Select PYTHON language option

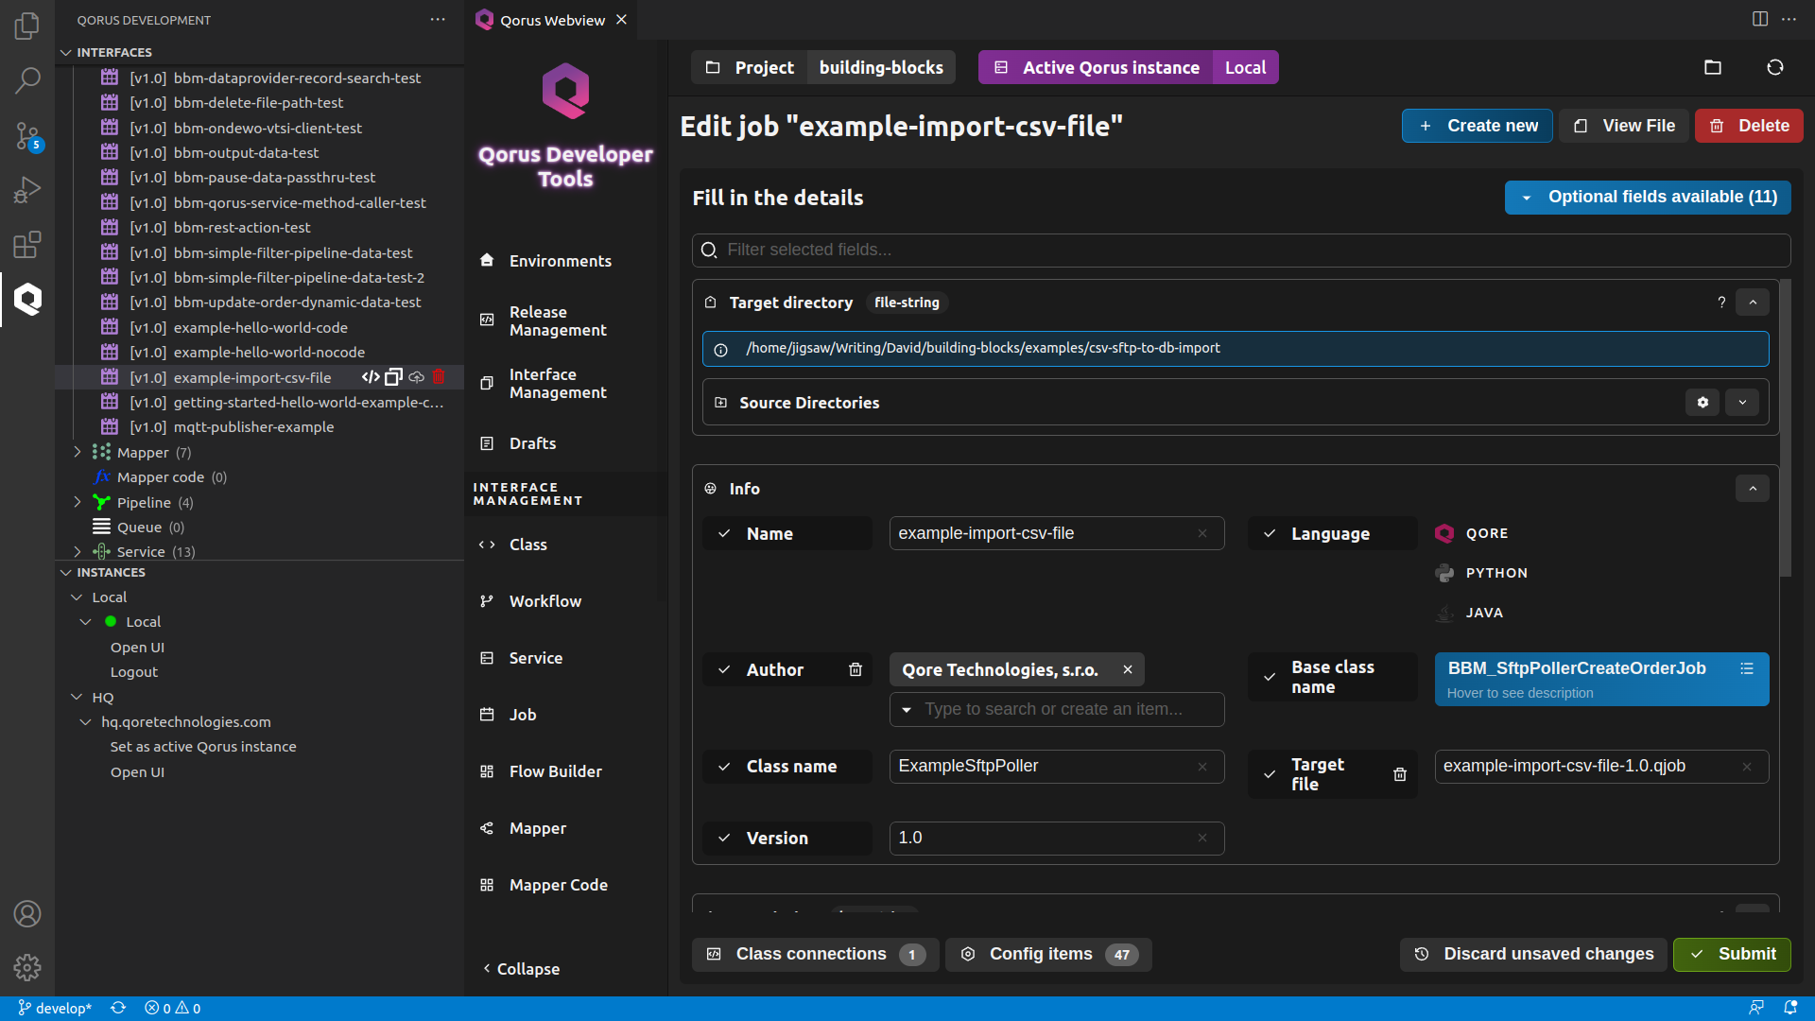tap(1481, 573)
